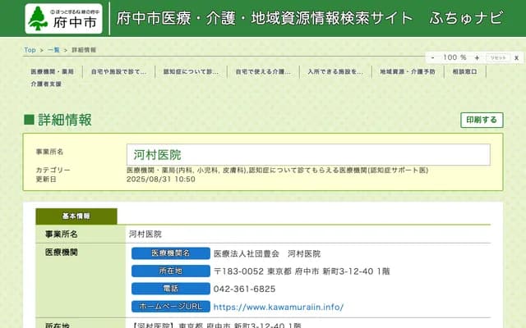Switch to the 基本情報 tab
526x328 pixels.
tap(76, 216)
